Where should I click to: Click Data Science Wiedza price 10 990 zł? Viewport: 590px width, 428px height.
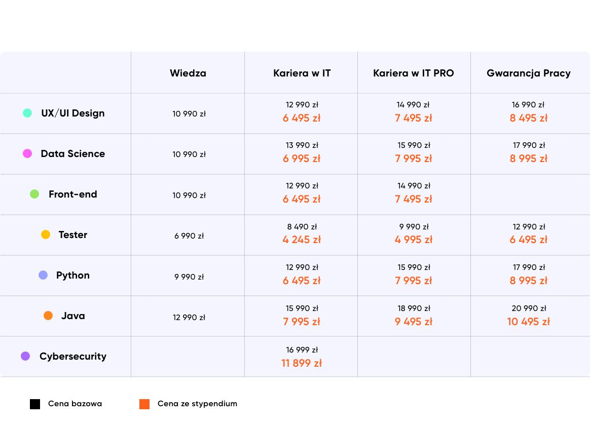189,154
